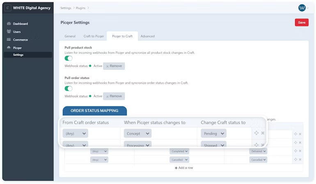The width and height of the screenshot is (316, 184).
Task: Remove the product stock webhook
Action: click(x=114, y=66)
